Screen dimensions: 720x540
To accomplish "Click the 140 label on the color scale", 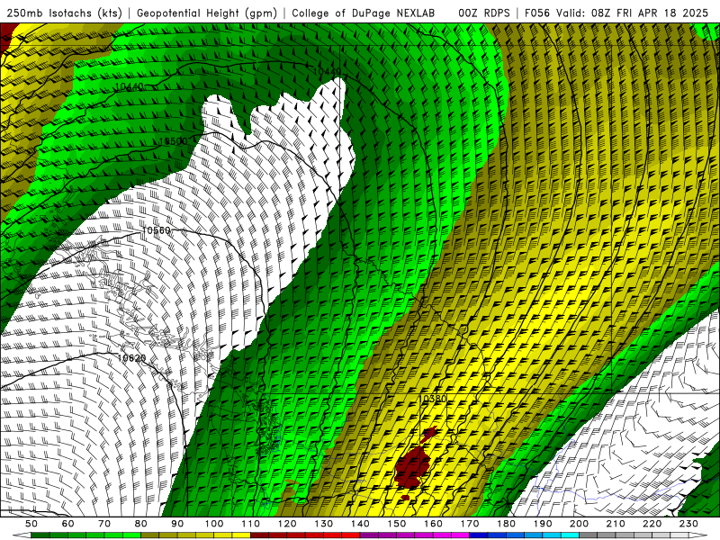I will [360, 524].
